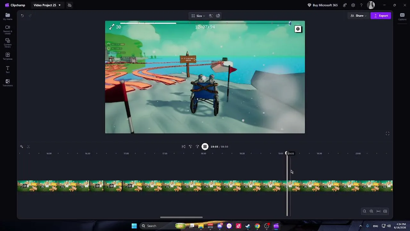Enter fullscreen preview

[388, 133]
